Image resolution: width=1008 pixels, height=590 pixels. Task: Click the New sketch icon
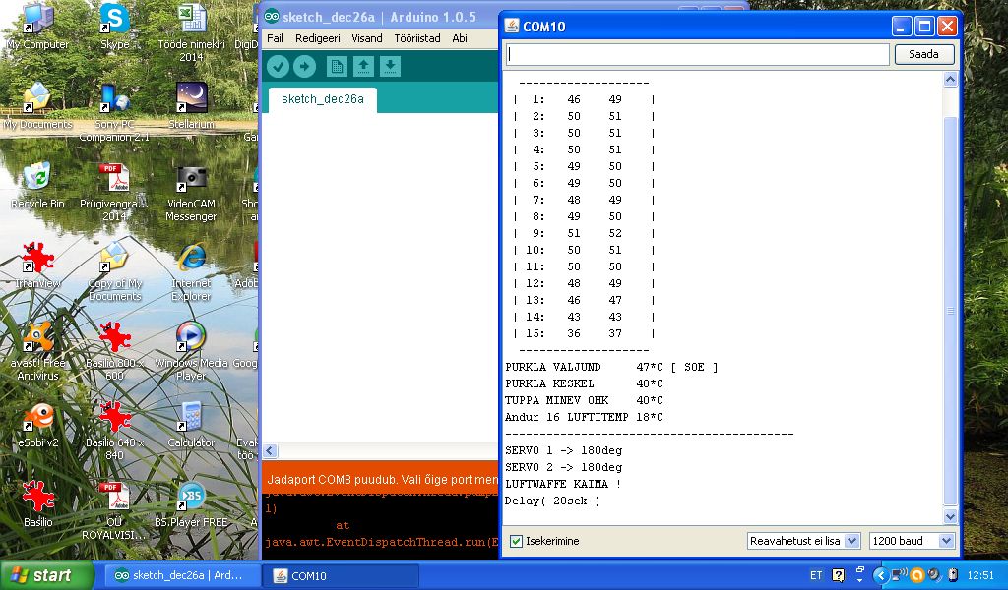click(x=337, y=66)
